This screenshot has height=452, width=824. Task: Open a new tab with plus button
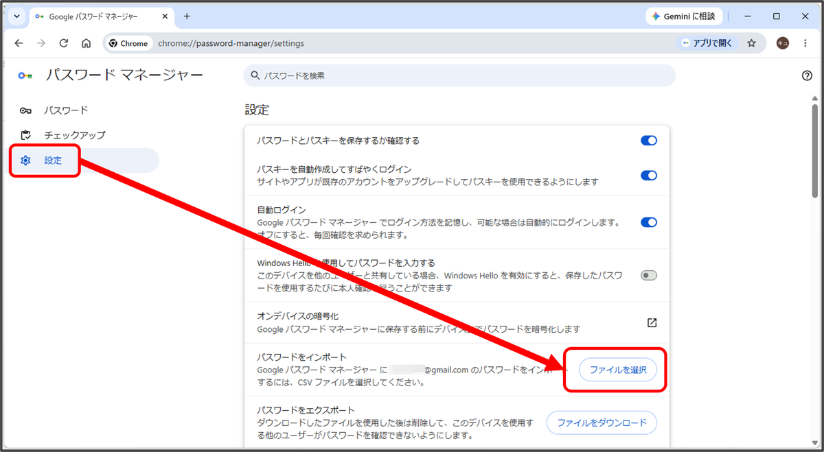pyautogui.click(x=187, y=16)
